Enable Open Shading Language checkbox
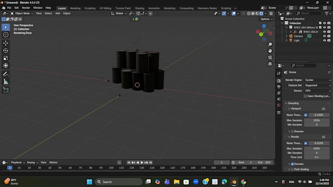 [x=305, y=96]
